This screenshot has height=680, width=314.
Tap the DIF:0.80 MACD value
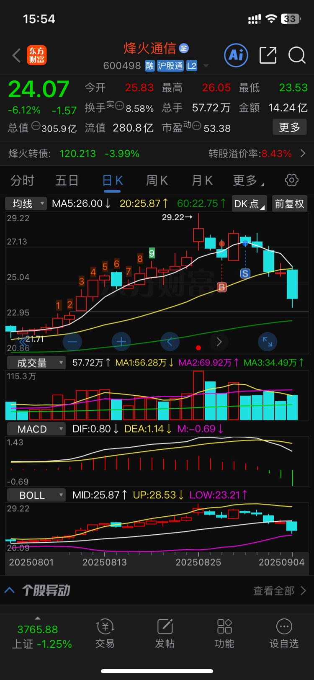pos(95,429)
